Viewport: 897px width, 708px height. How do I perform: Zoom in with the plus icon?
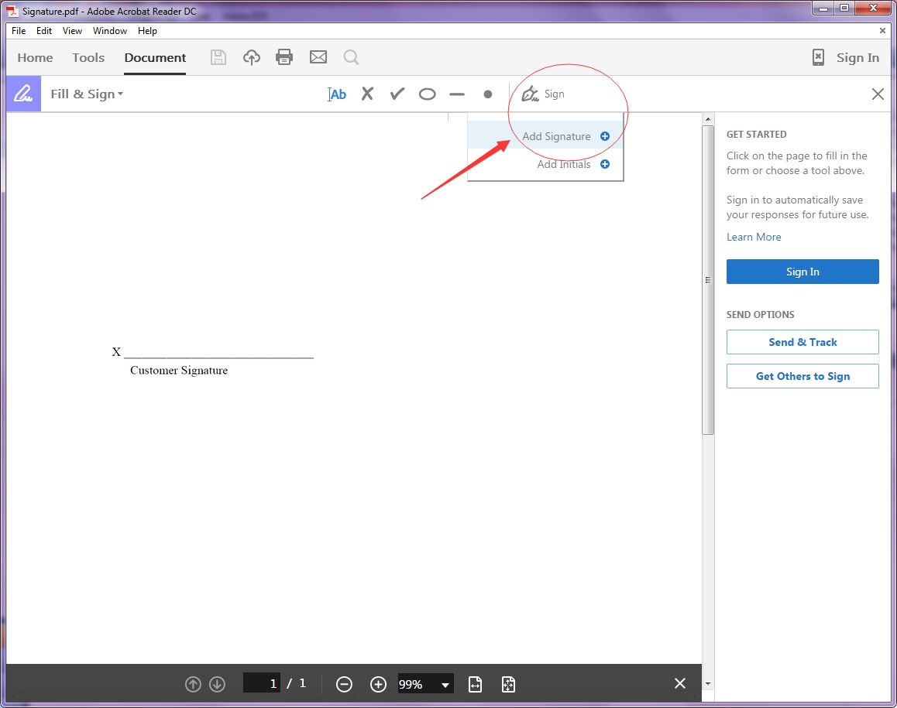tap(378, 684)
